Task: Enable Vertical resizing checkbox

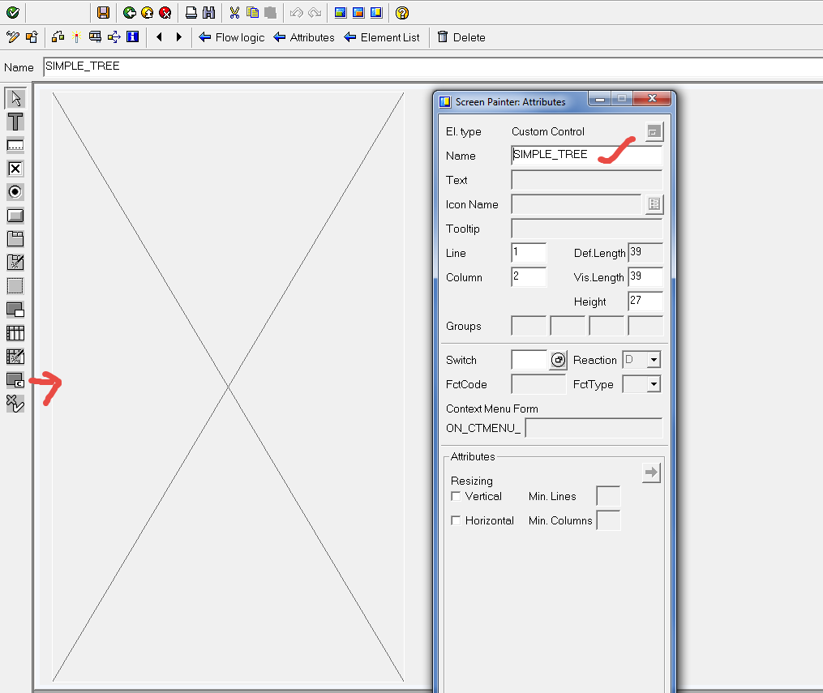Action: click(x=456, y=496)
